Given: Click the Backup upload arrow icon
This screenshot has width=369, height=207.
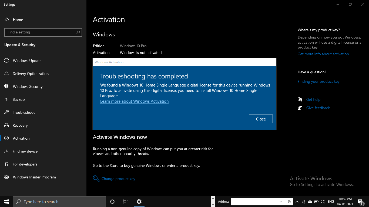Looking at the screenshot, I should [6, 99].
